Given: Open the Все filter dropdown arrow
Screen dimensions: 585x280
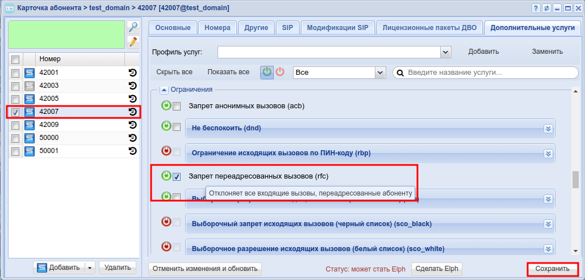Looking at the screenshot, I should click(x=380, y=73).
